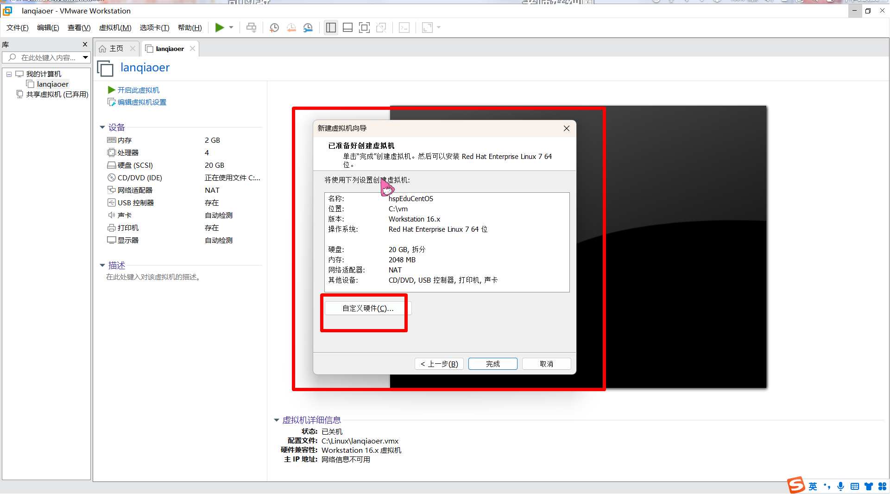
Task: Select the 打印机 device row
Action: (x=184, y=228)
